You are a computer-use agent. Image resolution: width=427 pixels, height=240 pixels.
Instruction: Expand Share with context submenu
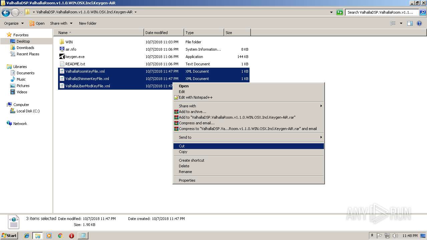pyautogui.click(x=249, y=106)
